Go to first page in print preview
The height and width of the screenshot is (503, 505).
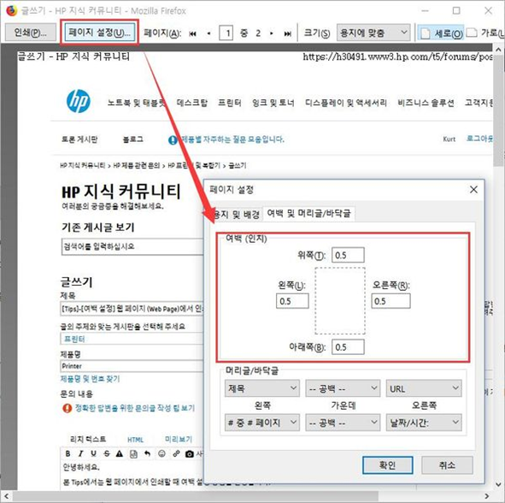click(x=193, y=33)
